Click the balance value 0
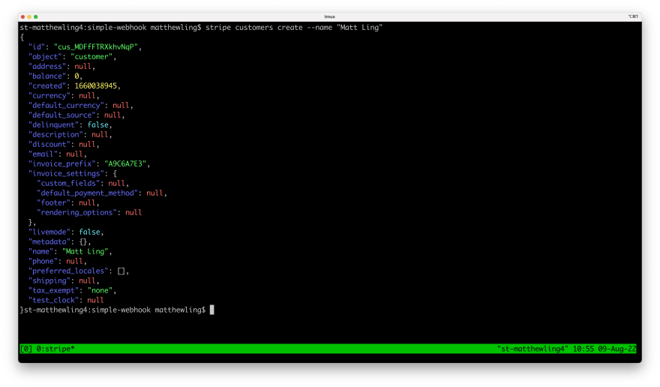The image size is (660, 387). [76, 76]
